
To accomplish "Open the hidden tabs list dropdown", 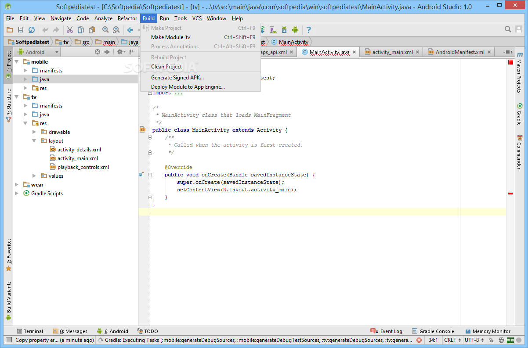I will pos(507,52).
